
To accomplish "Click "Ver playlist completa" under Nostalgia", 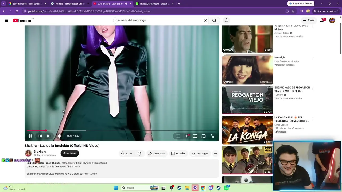I will point(284,65).
